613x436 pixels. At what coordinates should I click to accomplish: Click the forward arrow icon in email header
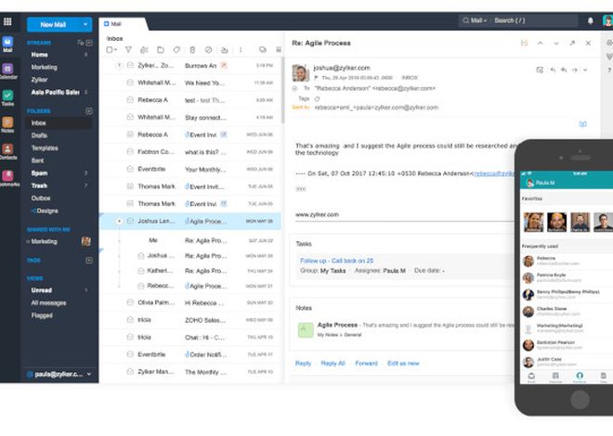[x=575, y=70]
